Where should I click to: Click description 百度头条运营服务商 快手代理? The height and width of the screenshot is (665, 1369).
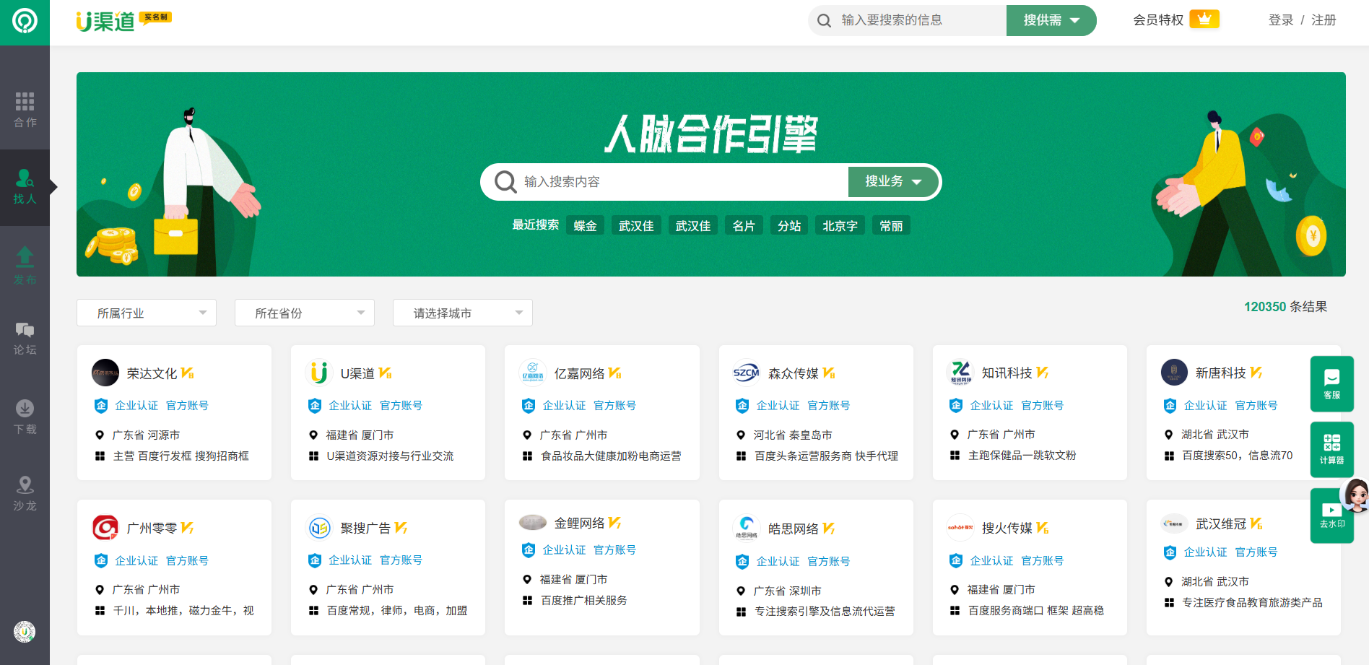click(826, 456)
